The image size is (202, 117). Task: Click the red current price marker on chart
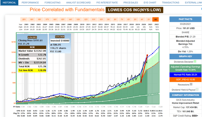(147, 55)
